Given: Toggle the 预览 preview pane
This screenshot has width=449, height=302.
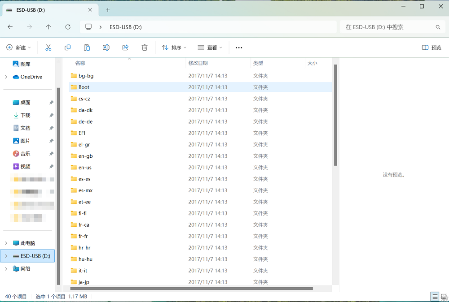Looking at the screenshot, I should tap(431, 47).
